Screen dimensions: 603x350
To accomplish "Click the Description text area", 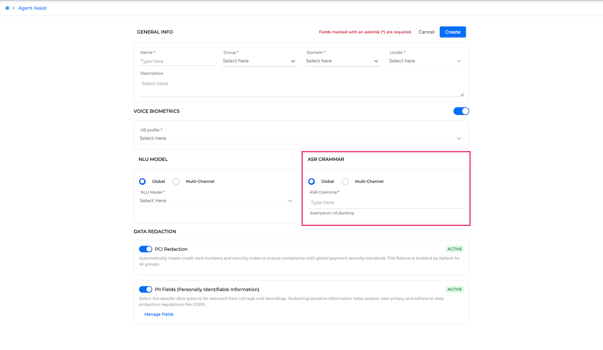I will click(301, 88).
